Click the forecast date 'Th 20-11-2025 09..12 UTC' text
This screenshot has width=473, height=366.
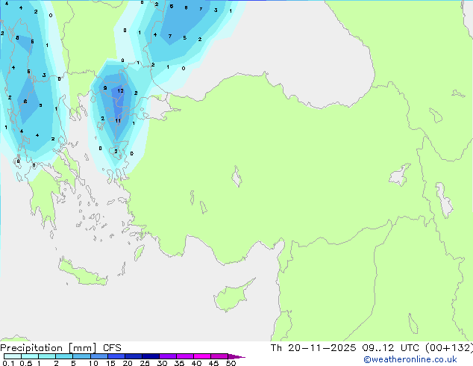pos(345,348)
